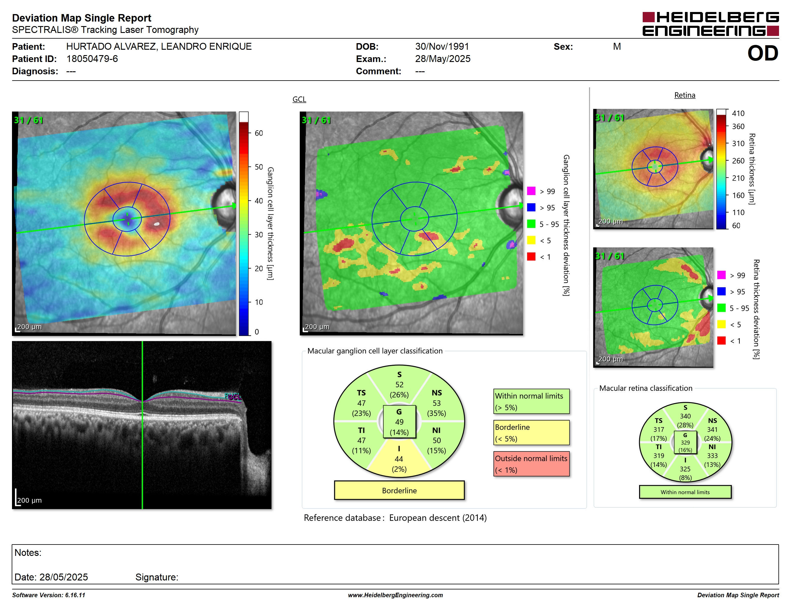Click the OD eye label
This screenshot has height=611, width=791.
[763, 53]
